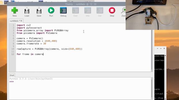
Task: Create a new file with the New icon
Action: coord(15,12)
